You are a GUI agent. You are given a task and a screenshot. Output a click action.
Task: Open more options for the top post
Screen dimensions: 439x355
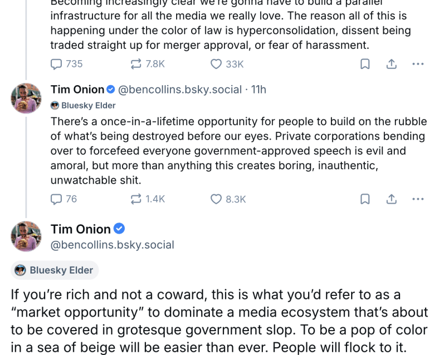[418, 64]
